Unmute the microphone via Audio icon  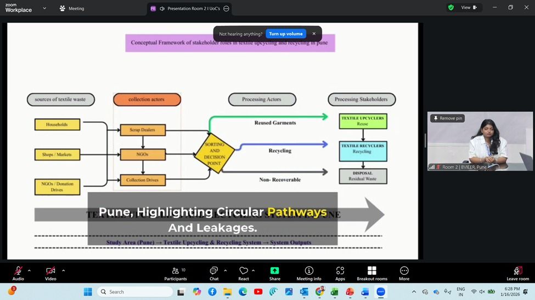(18, 270)
